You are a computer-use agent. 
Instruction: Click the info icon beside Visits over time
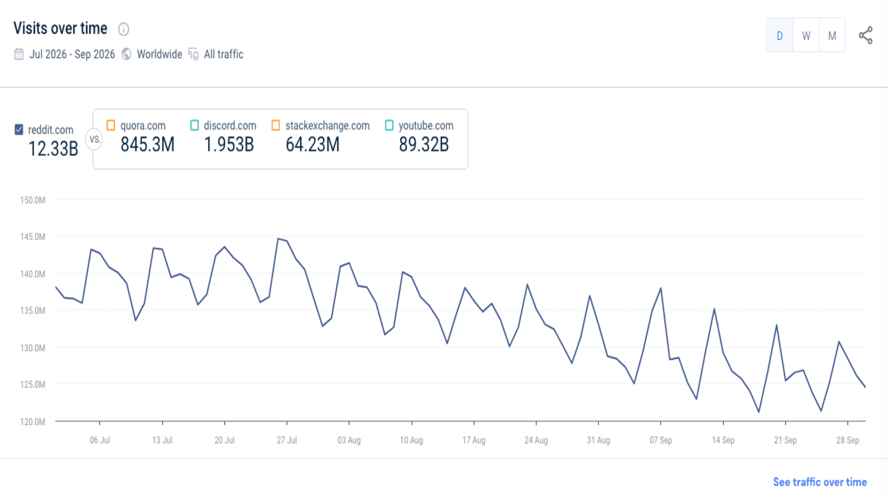pyautogui.click(x=124, y=29)
